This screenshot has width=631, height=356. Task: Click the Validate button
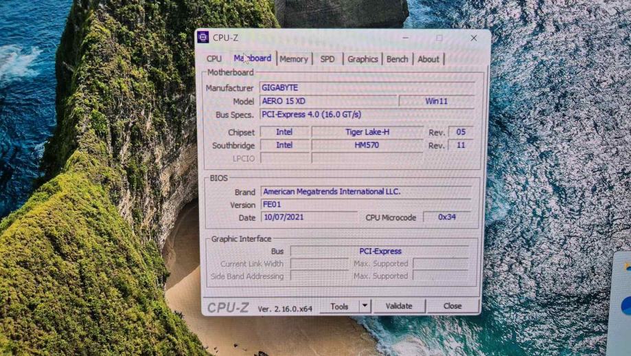pyautogui.click(x=399, y=306)
